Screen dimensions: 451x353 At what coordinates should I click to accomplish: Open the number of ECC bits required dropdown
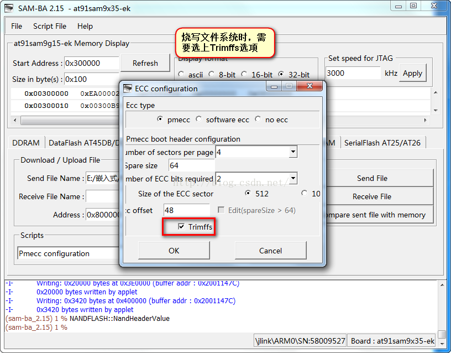pyautogui.click(x=293, y=179)
